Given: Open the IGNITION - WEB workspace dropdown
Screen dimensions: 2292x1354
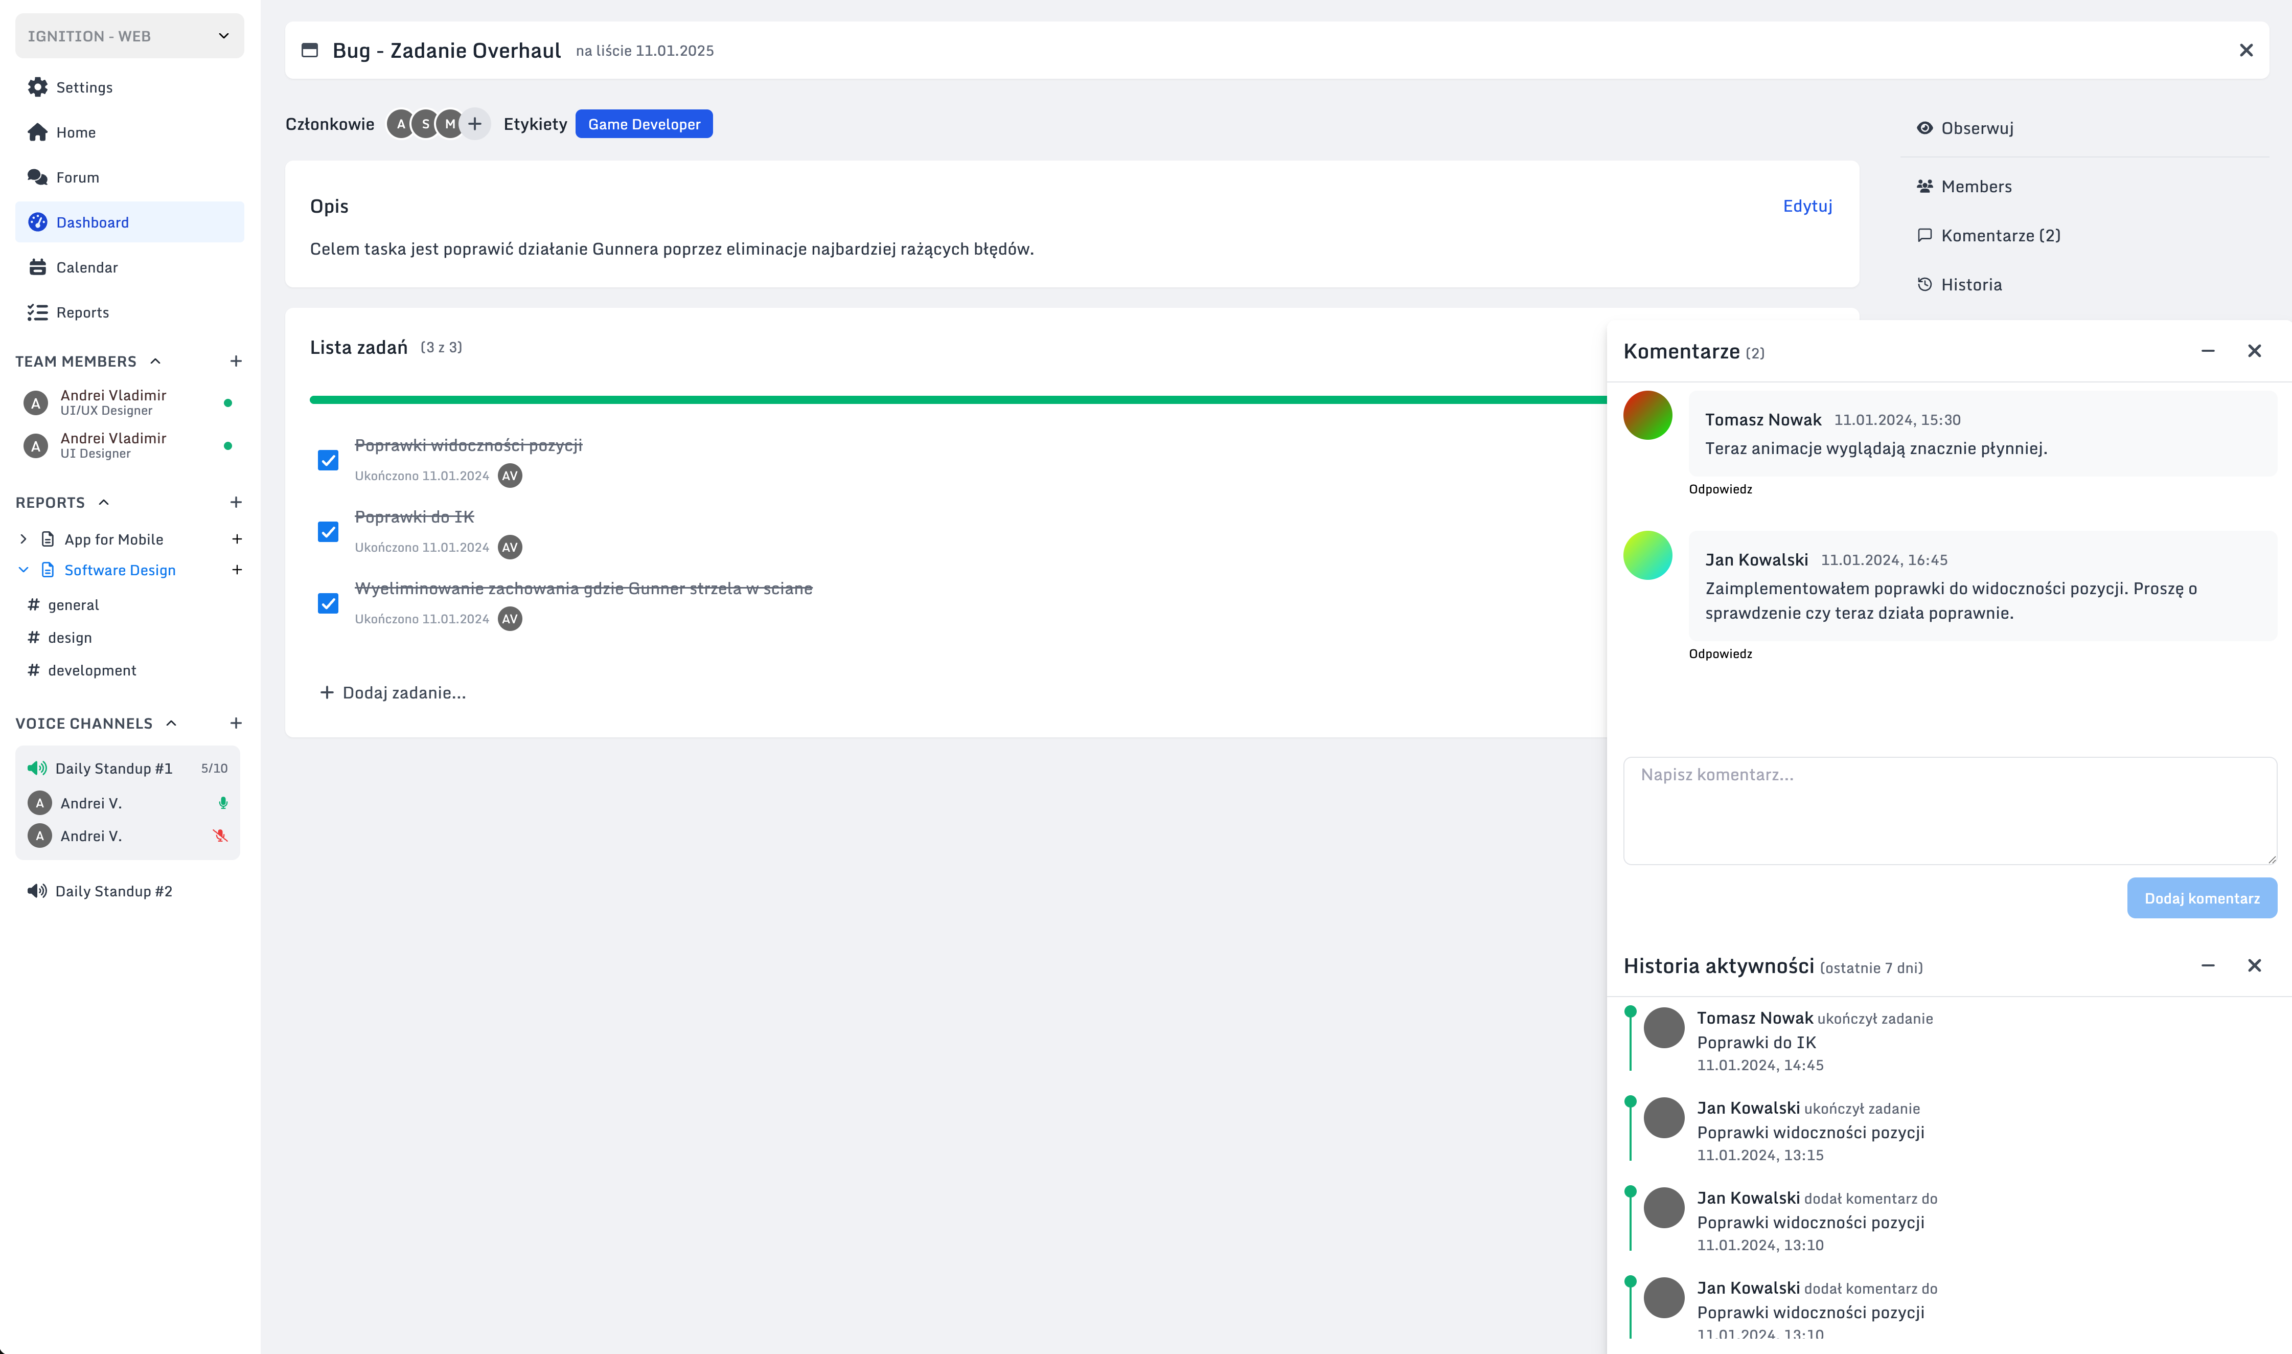Looking at the screenshot, I should coord(129,36).
